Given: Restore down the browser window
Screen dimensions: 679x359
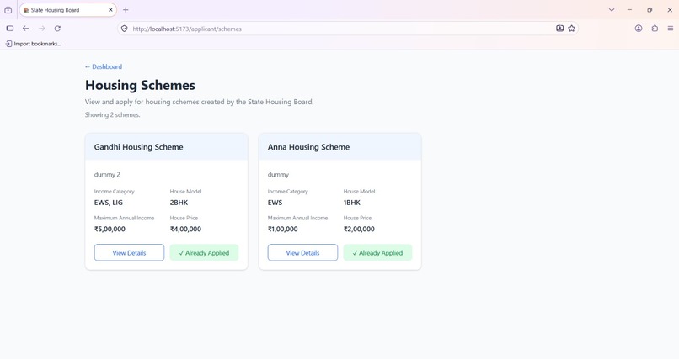Looking at the screenshot, I should click(650, 10).
